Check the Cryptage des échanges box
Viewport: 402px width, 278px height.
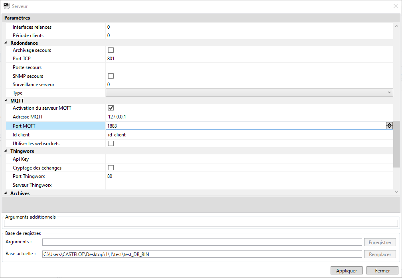[x=111, y=168]
